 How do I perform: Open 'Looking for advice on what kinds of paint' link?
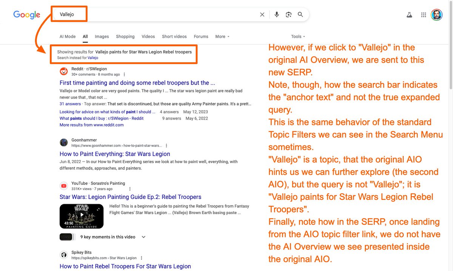click(x=108, y=112)
